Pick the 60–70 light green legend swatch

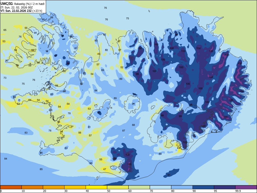tap(139, 187)
